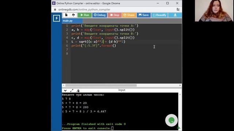Image resolution: width=234 pixels, height=131 pixels.
Task: Click the webcam video thumbnail
Action: click(x=214, y=11)
